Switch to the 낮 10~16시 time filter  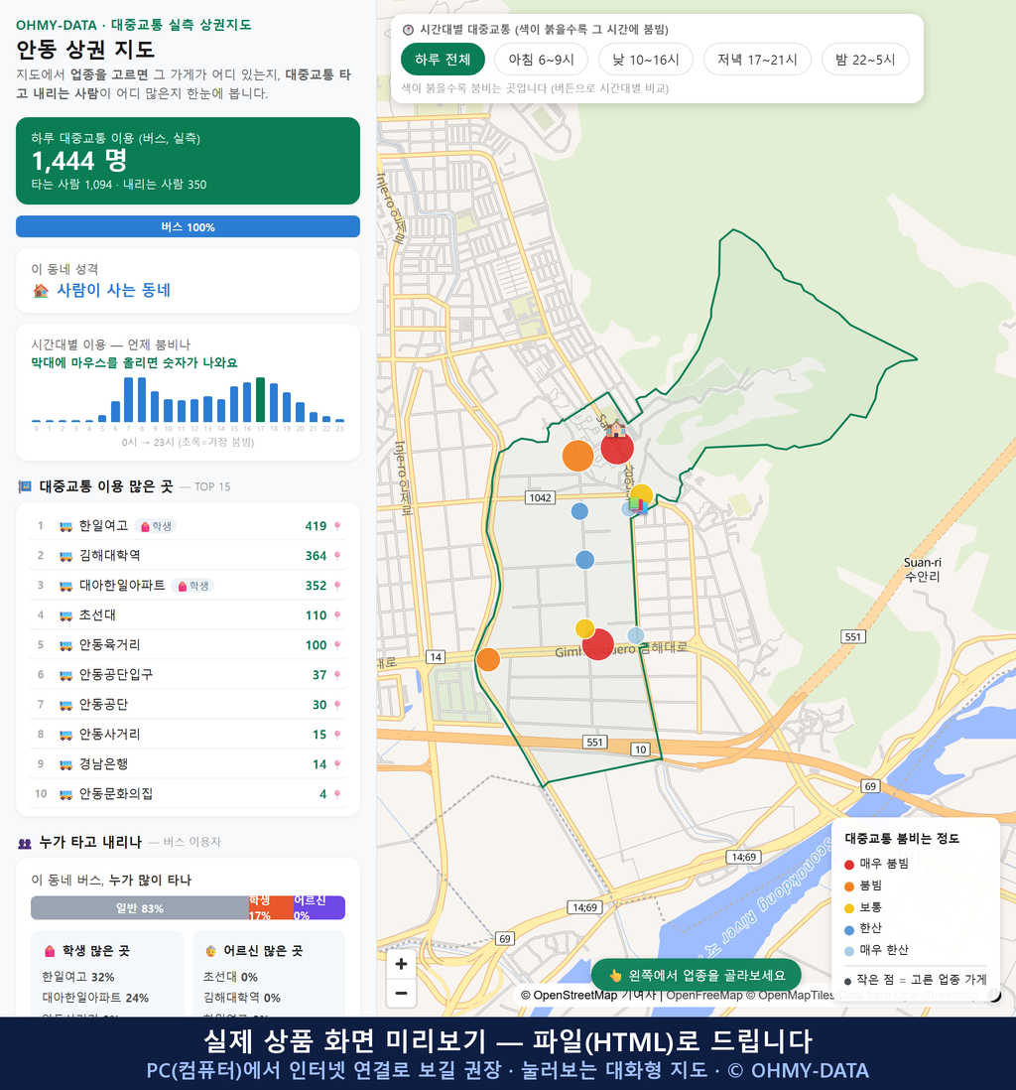[x=646, y=60]
